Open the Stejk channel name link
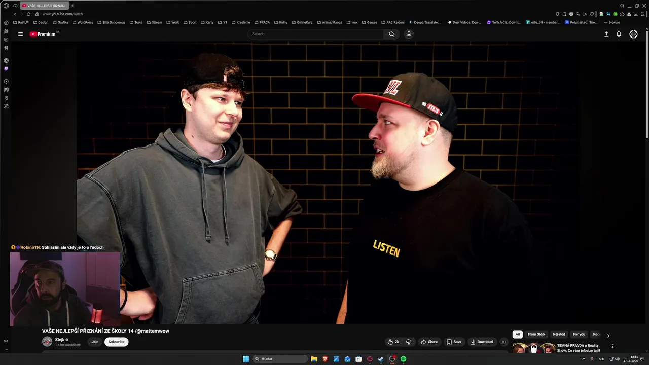649x365 pixels. point(60,339)
